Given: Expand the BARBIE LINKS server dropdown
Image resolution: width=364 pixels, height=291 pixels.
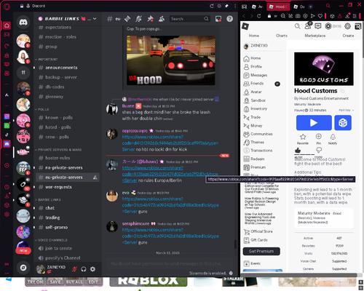Looking at the screenshot, I should [95, 19].
